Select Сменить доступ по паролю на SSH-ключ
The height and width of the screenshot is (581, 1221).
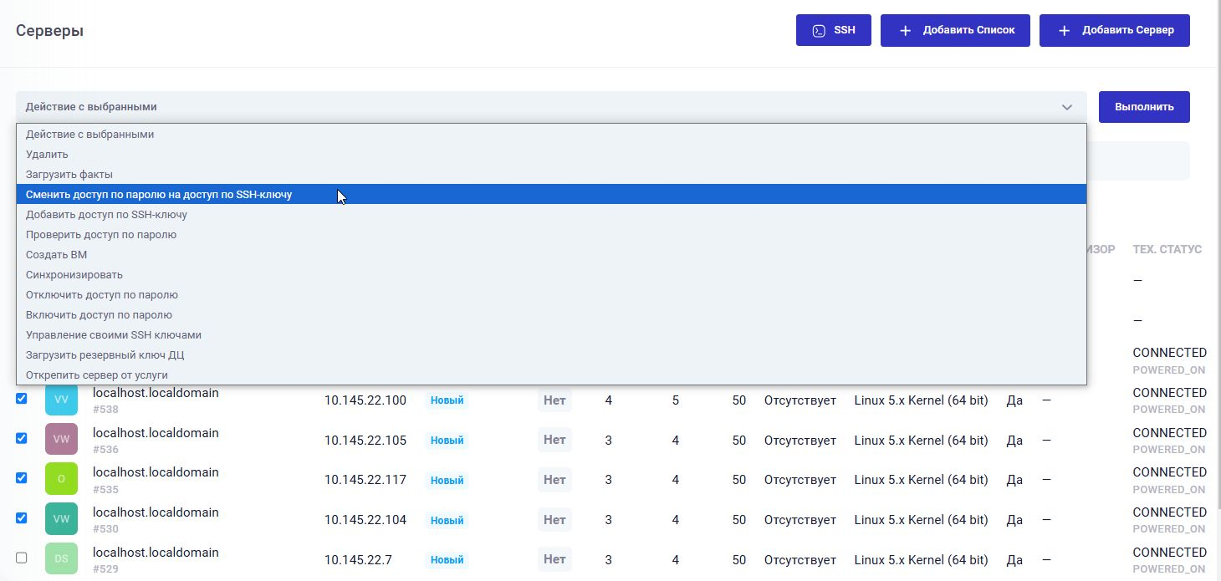click(159, 195)
